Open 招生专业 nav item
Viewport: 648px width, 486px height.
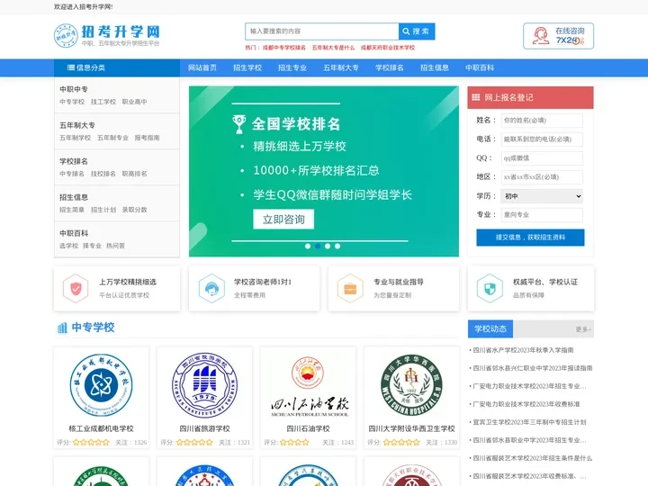coord(292,67)
